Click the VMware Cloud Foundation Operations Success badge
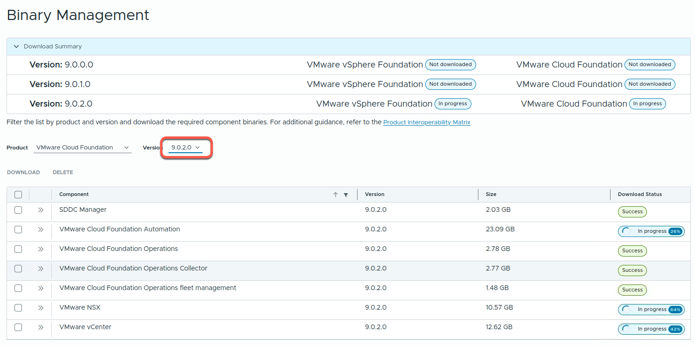 pos(632,251)
